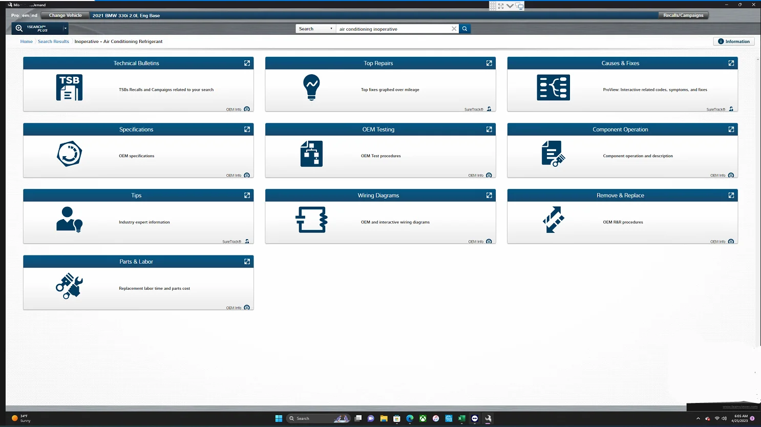The image size is (761, 427).
Task: Open Microsoft Edge from the taskbar
Action: tap(410, 418)
